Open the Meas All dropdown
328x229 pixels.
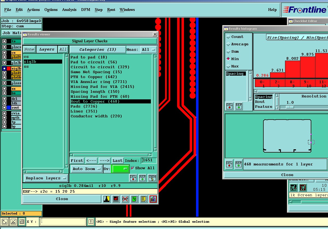149,50
